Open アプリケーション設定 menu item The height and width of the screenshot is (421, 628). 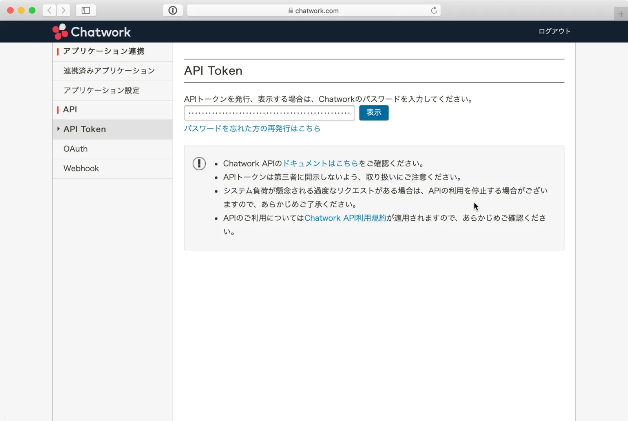[113, 91]
